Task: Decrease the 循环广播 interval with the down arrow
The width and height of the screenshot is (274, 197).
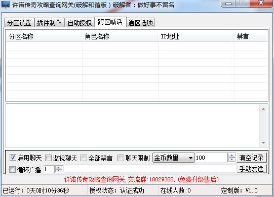Action: pyautogui.click(x=59, y=171)
